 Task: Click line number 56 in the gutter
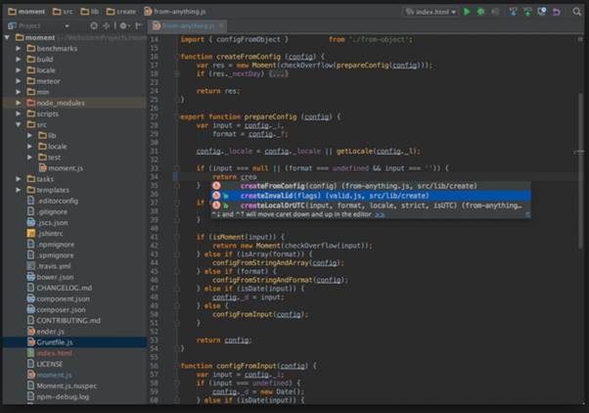point(155,366)
